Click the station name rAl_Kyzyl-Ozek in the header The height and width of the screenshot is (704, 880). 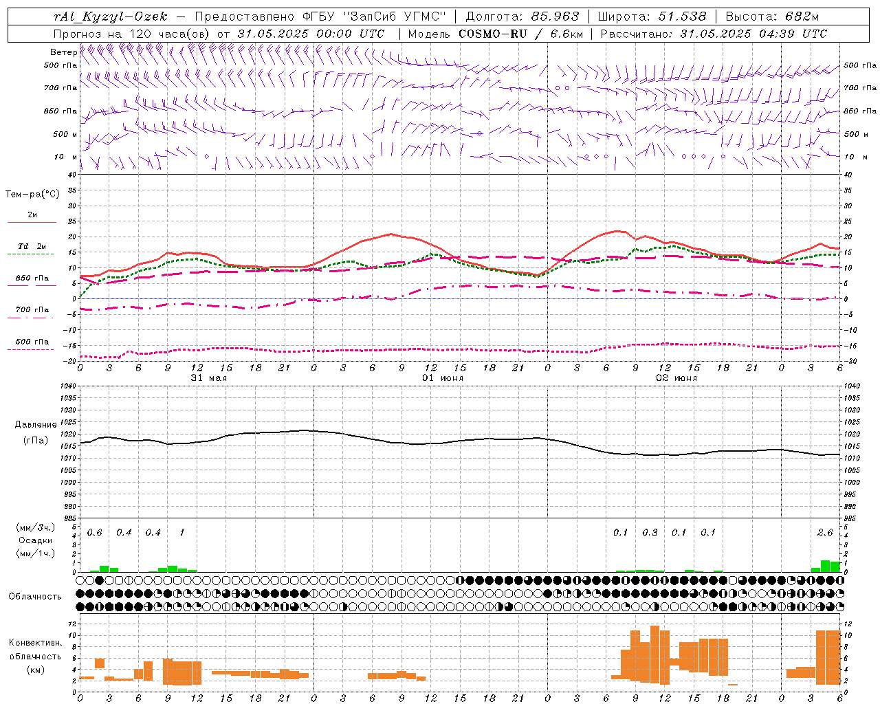click(x=111, y=16)
